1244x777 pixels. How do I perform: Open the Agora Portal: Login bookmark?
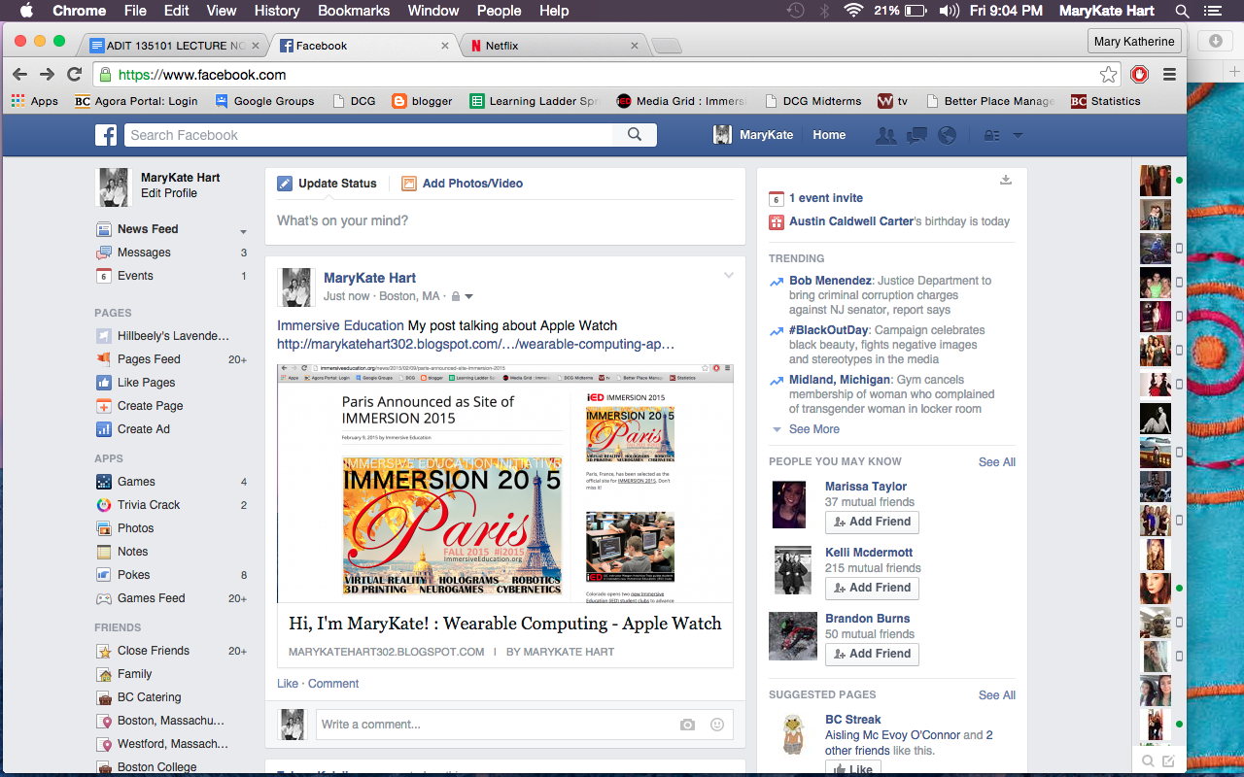(x=136, y=101)
